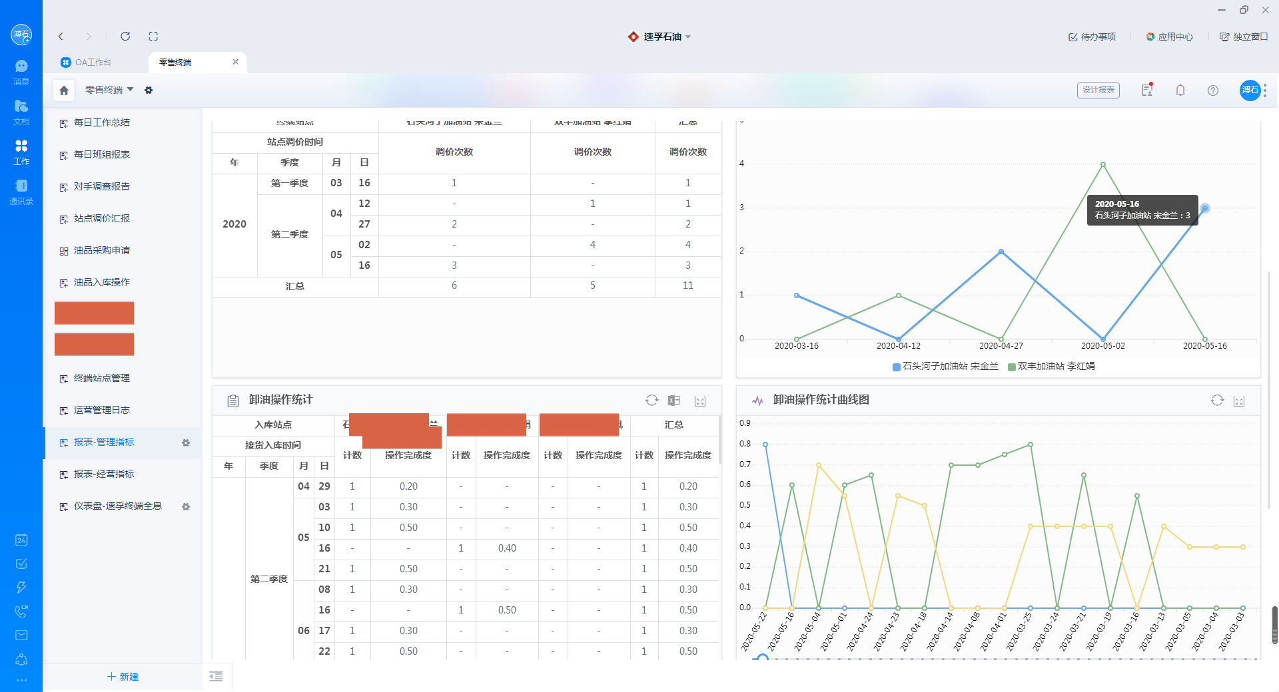Click the 2020 year cell in table
This screenshot has width=1279, height=692.
234,224
